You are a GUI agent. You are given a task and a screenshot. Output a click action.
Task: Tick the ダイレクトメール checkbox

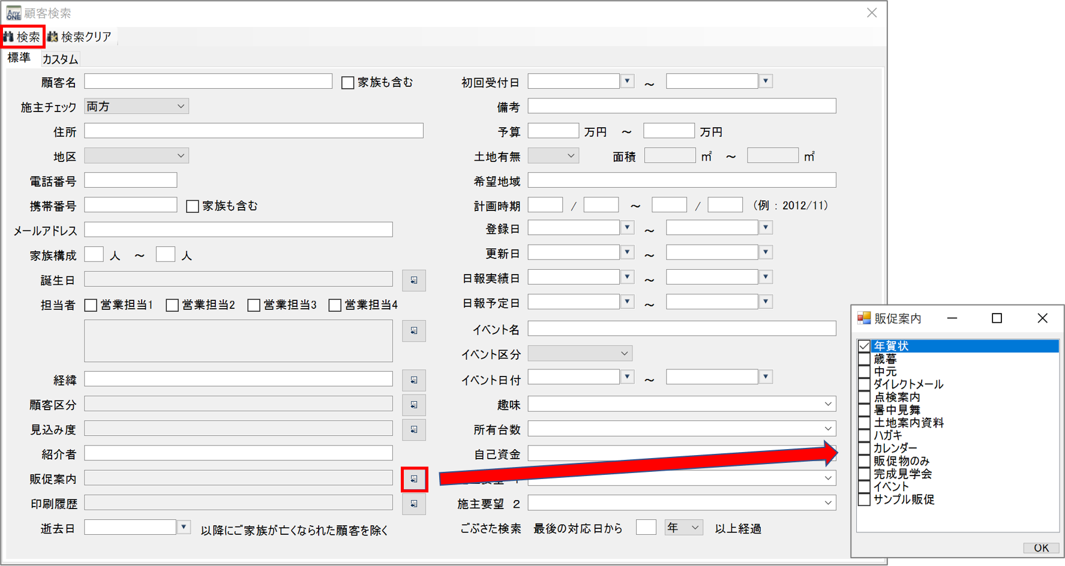click(x=864, y=384)
